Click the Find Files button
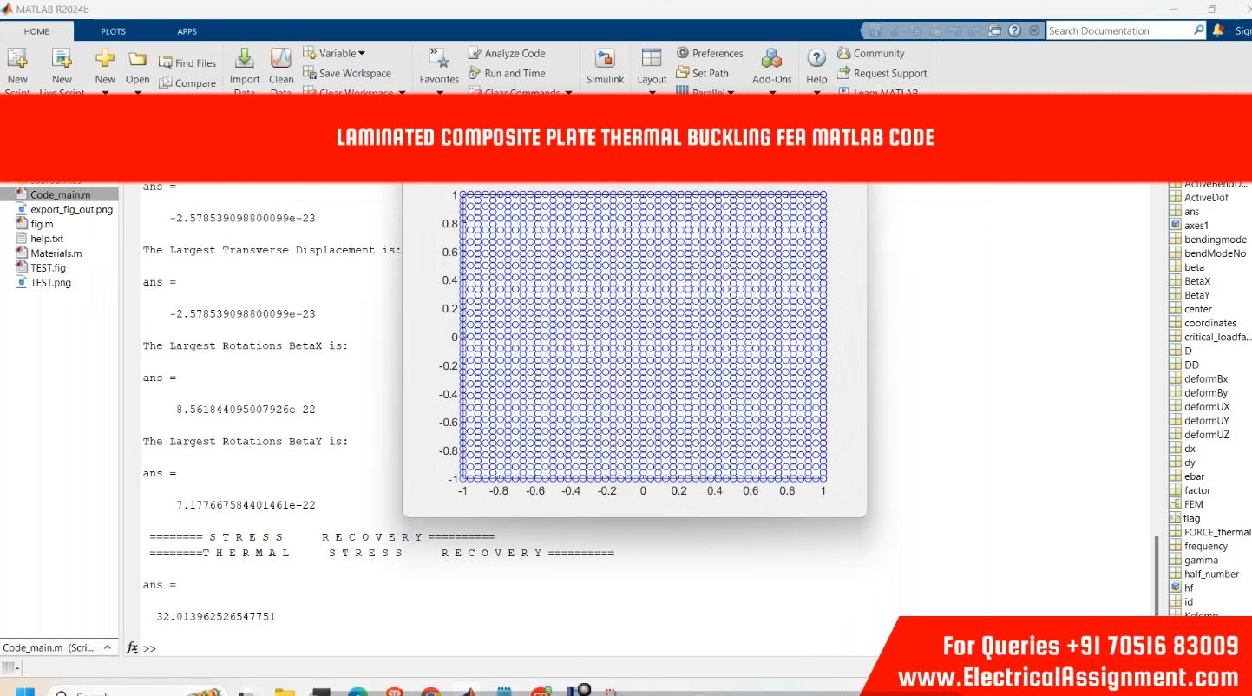1252x696 pixels. 187,62
